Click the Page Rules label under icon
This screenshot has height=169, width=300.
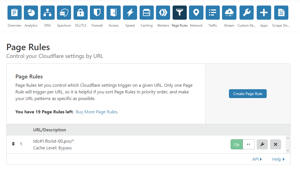point(180,25)
